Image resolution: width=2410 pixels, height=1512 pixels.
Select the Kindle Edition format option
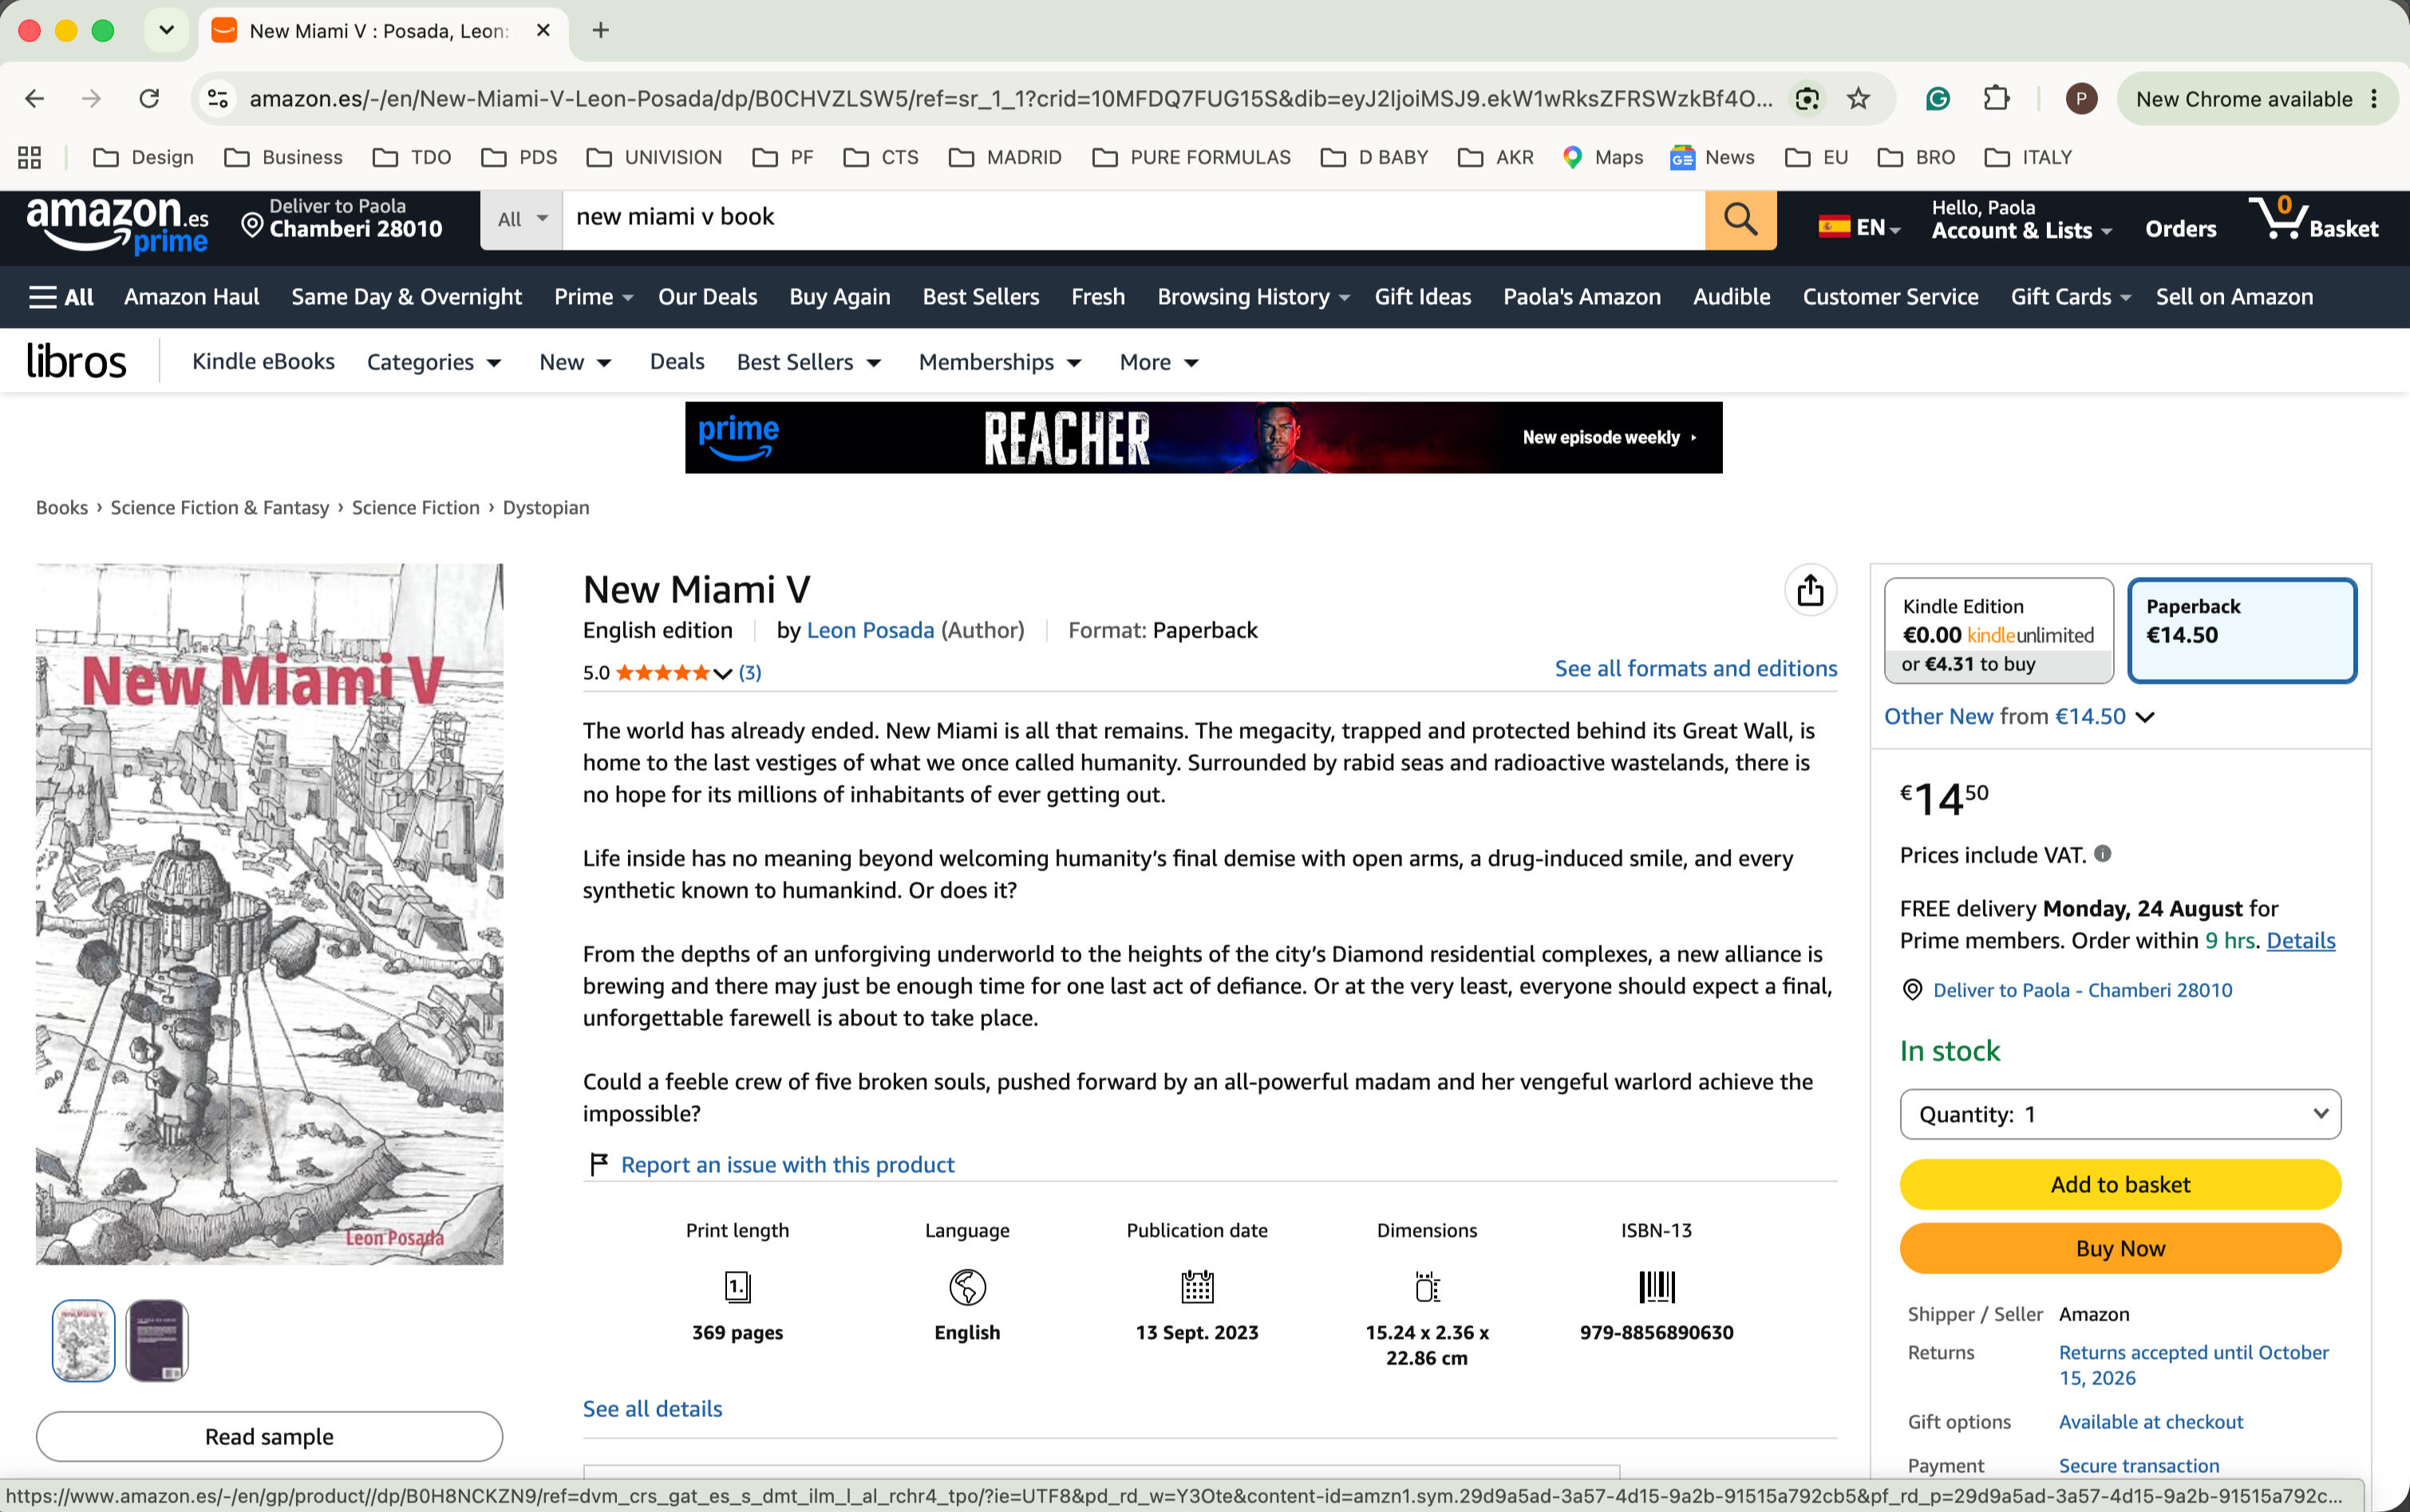1998,631
